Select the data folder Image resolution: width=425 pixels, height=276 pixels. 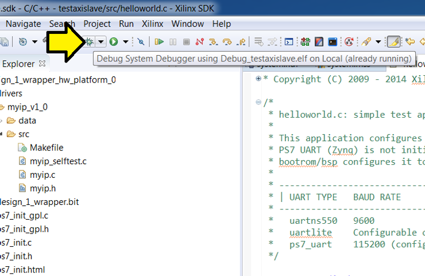tap(27, 120)
